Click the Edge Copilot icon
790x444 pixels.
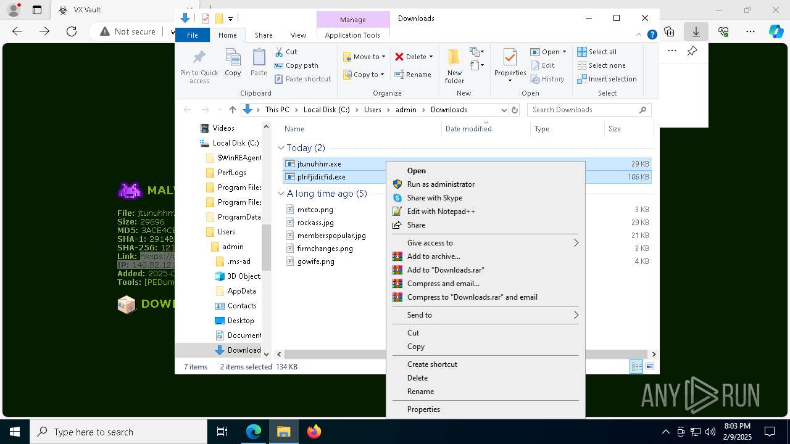776,31
